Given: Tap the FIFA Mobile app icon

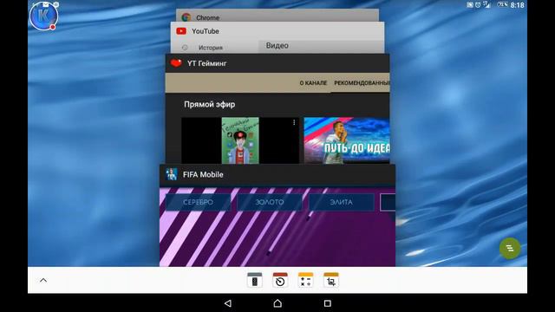Looking at the screenshot, I should (172, 174).
